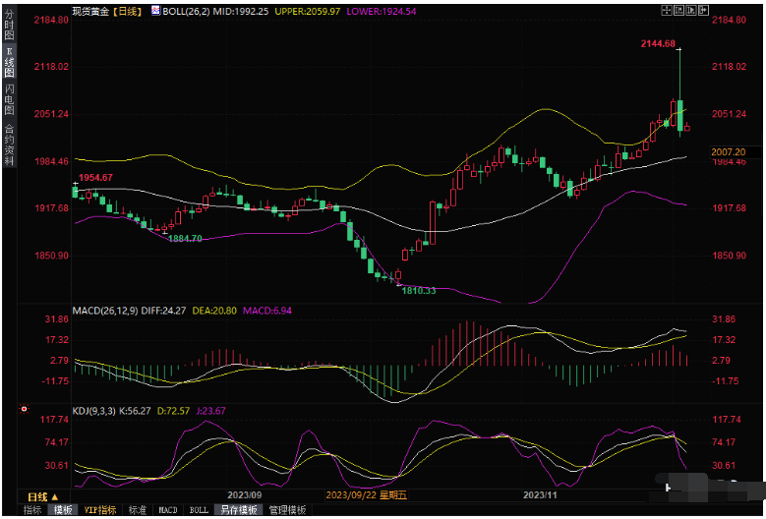This screenshot has height=519, width=766.
Task: Click the red sun icon beside KDJ
Action: 24,411
